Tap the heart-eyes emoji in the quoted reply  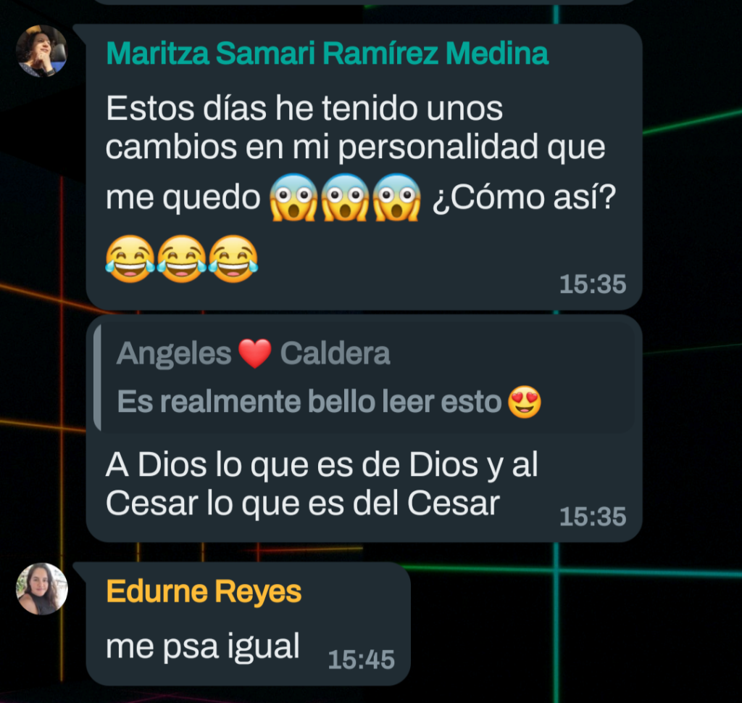point(525,402)
